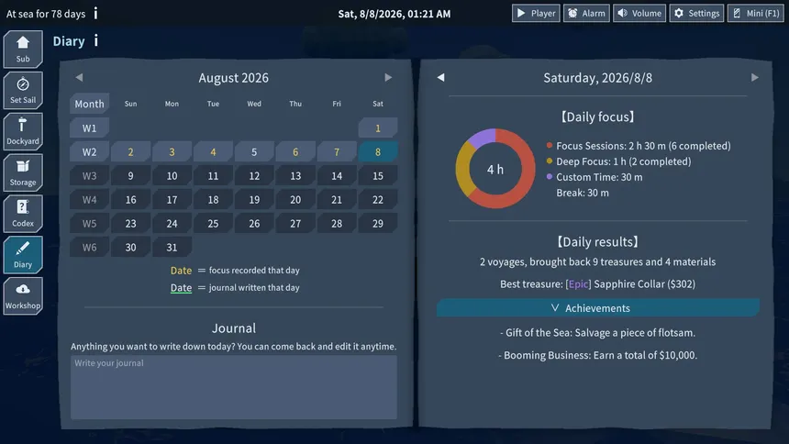The image size is (789, 444).
Task: Open game Settings
Action: (696, 13)
